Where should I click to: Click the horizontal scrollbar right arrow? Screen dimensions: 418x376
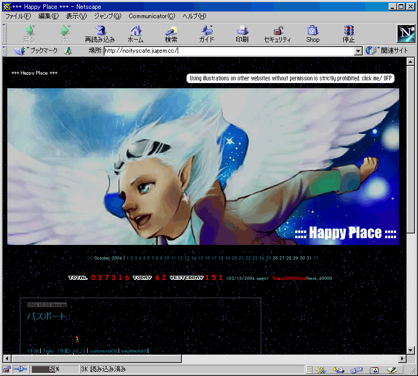click(x=402, y=358)
